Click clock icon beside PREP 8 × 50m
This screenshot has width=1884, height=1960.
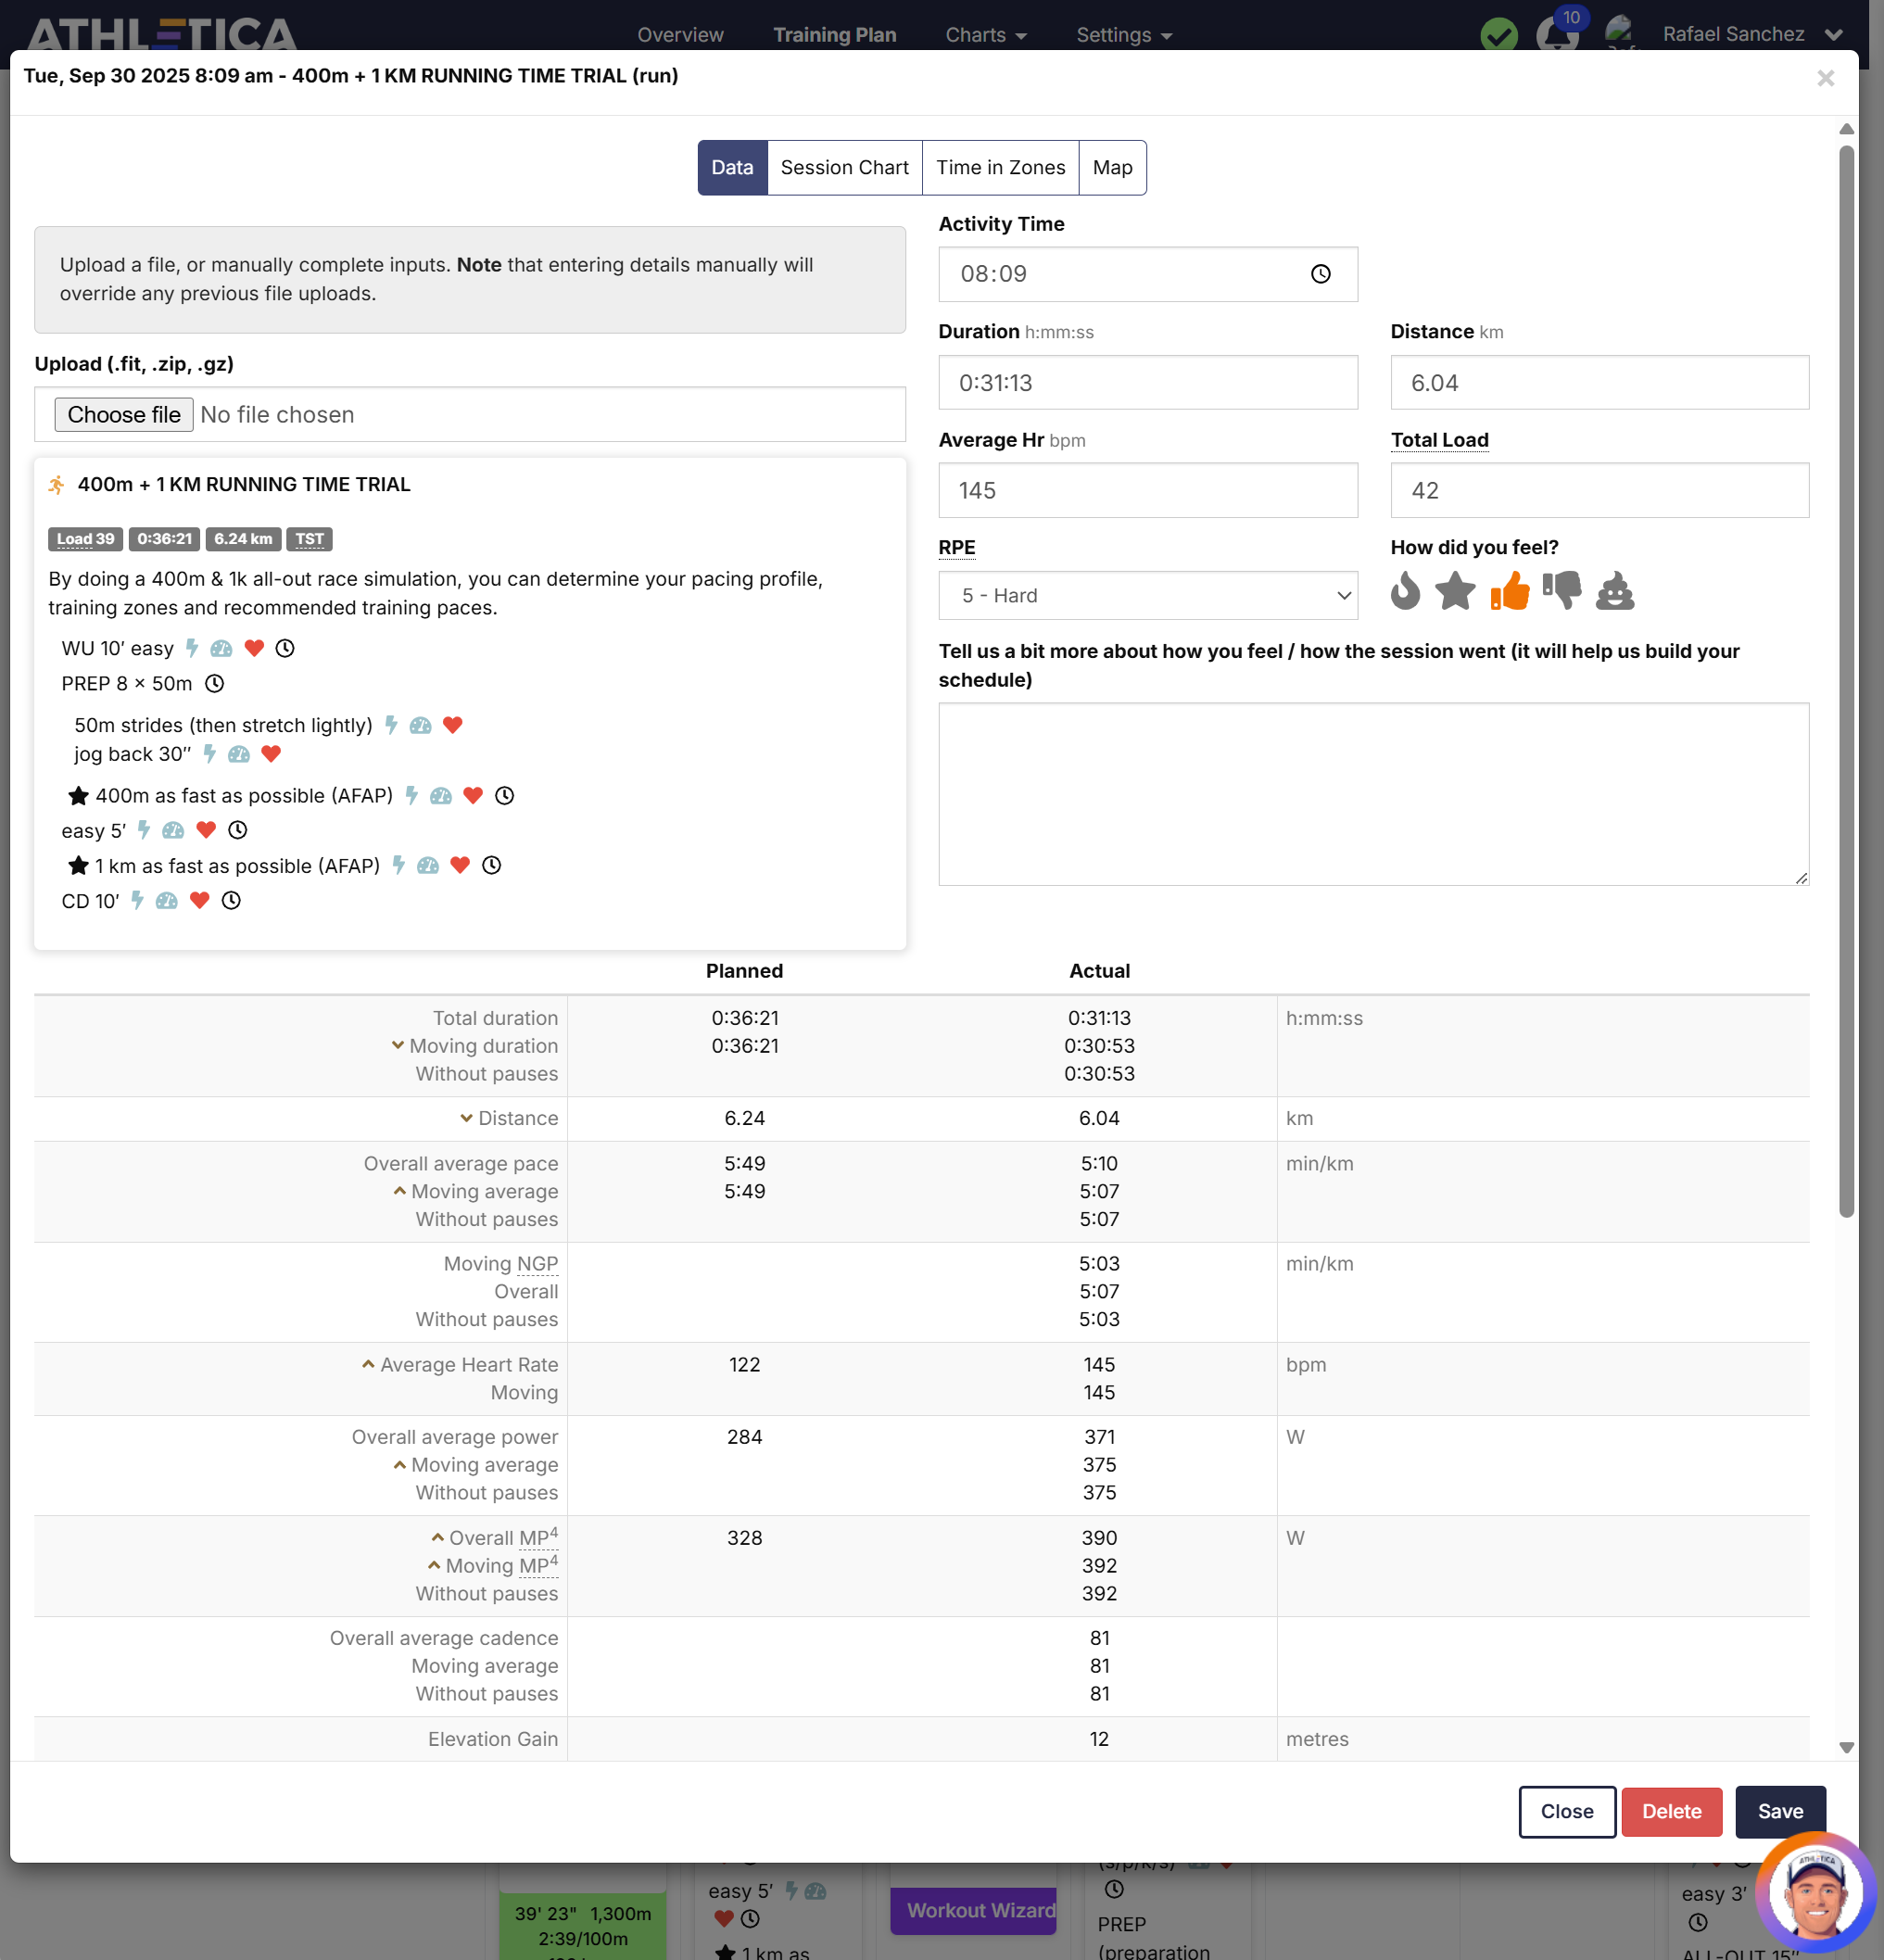point(214,684)
